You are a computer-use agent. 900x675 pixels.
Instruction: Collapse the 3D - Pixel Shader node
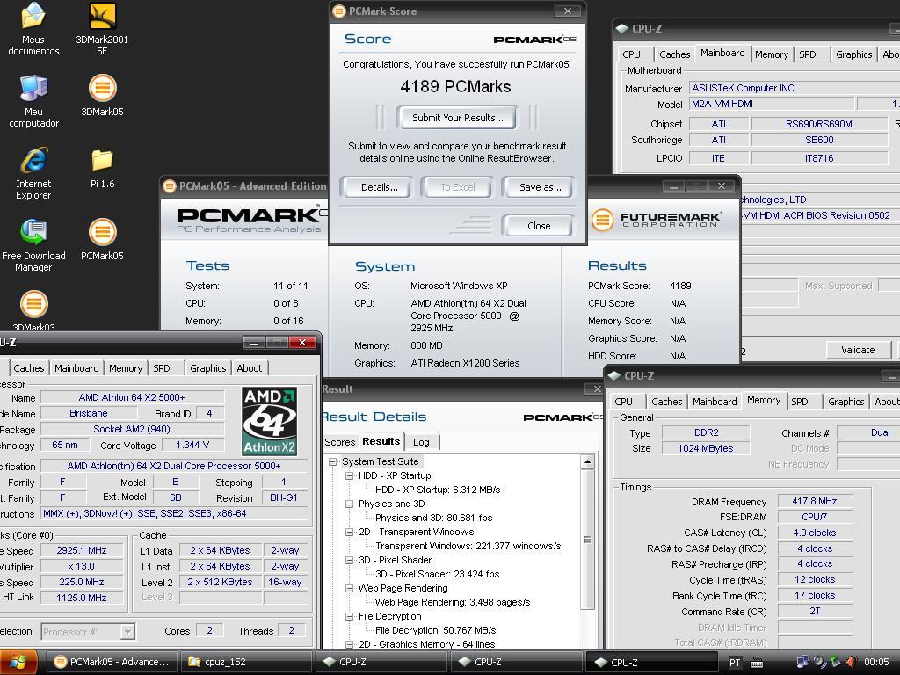(x=349, y=560)
